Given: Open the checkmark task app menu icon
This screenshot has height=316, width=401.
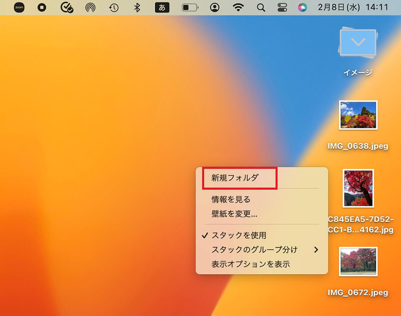Looking at the screenshot, I should click(67, 7).
